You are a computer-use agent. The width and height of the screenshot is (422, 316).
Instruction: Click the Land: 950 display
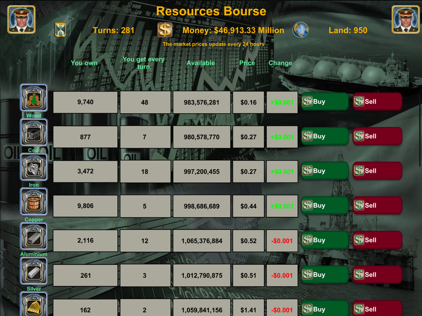[x=348, y=30]
